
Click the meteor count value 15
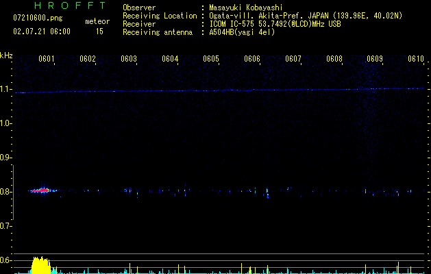99,32
